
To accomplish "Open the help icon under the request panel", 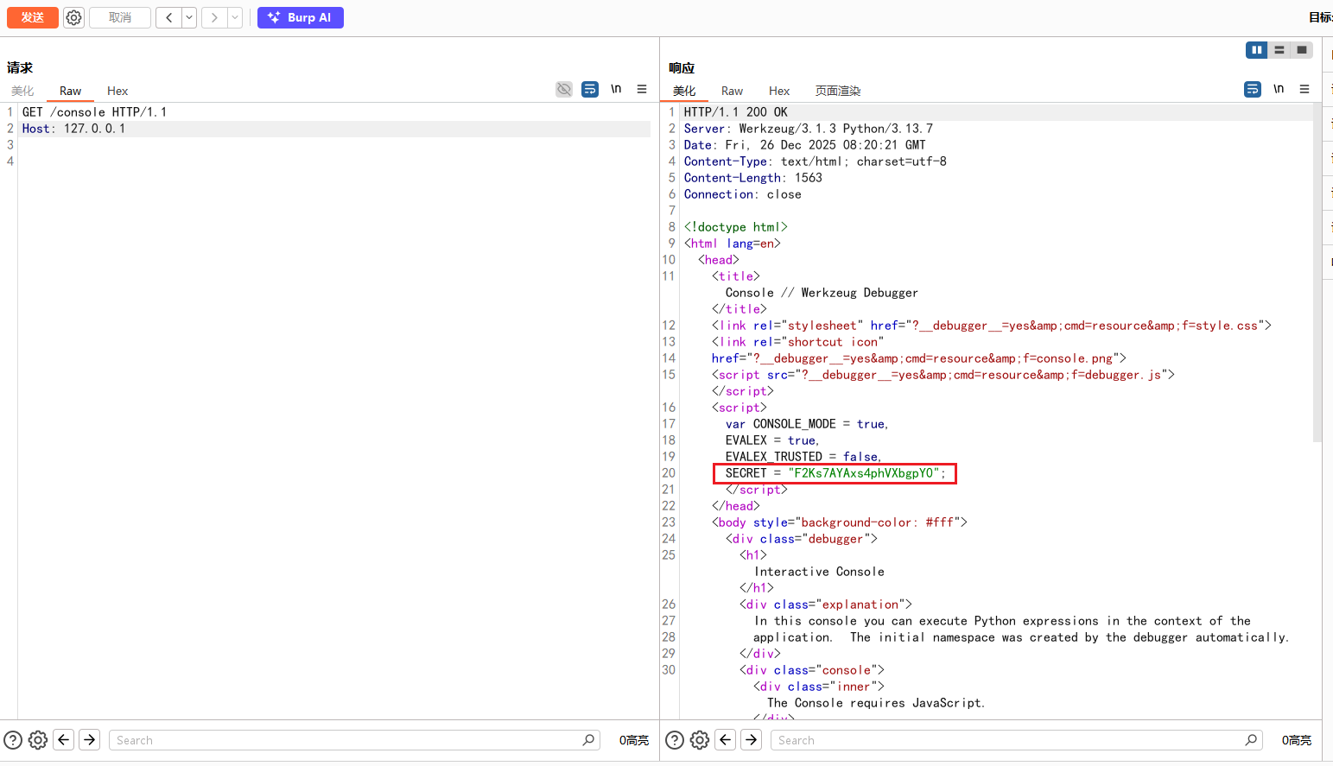I will (x=13, y=740).
